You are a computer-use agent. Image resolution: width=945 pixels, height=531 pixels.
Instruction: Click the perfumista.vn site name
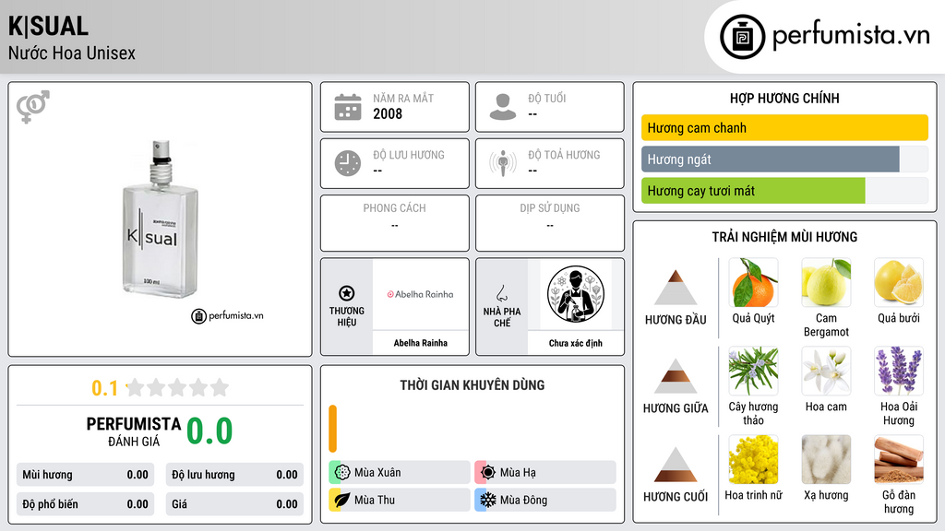(x=851, y=35)
